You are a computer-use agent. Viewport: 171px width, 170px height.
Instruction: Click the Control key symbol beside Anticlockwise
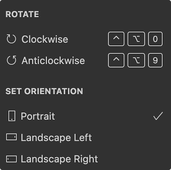coord(116,60)
